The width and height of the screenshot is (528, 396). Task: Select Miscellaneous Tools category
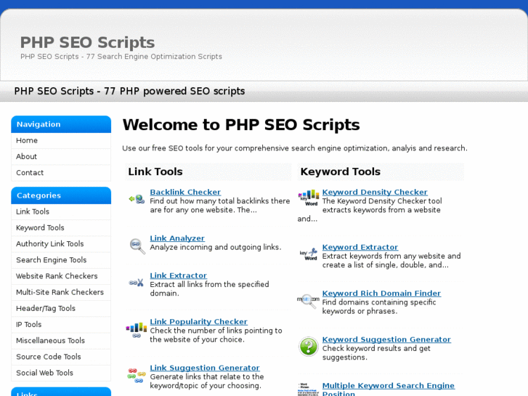pos(61,341)
